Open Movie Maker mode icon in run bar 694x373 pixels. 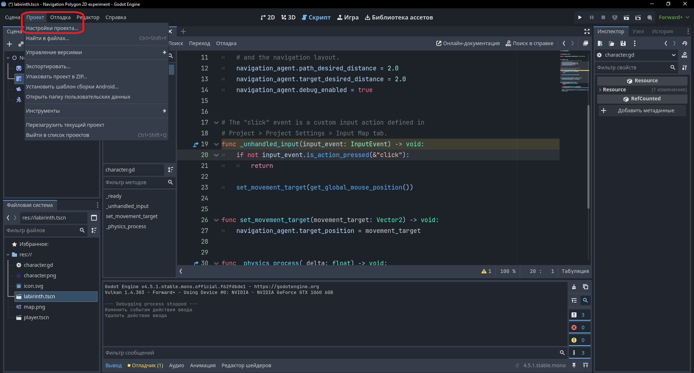pyautogui.click(x=650, y=17)
